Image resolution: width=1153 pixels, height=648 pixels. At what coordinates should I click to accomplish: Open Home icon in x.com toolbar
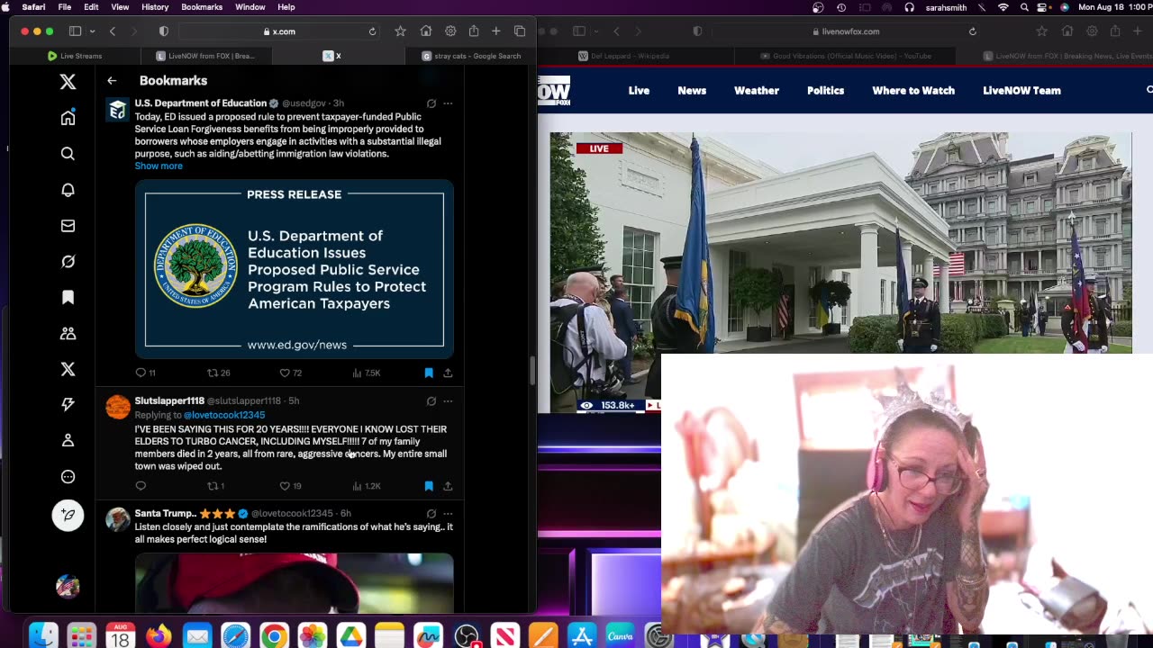[426, 31]
